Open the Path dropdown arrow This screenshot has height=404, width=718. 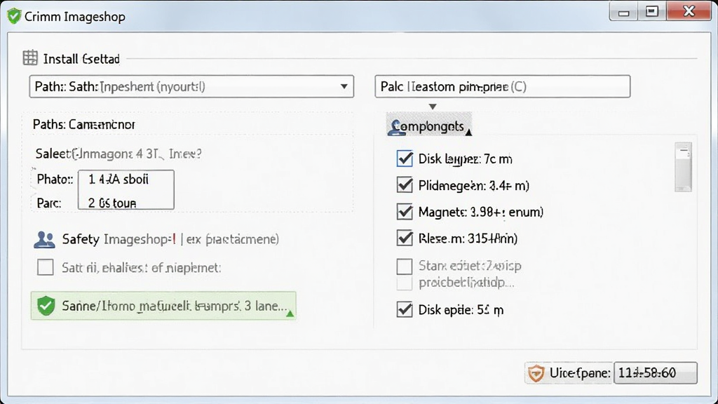(x=344, y=86)
